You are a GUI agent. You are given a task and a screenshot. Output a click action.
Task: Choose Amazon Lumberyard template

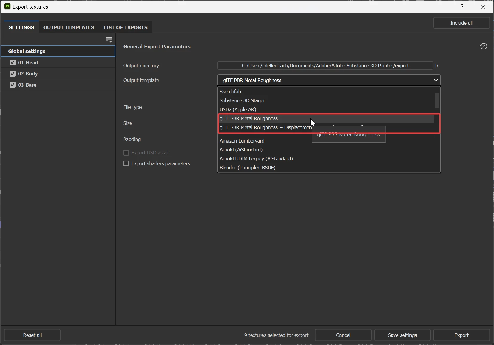point(326,141)
